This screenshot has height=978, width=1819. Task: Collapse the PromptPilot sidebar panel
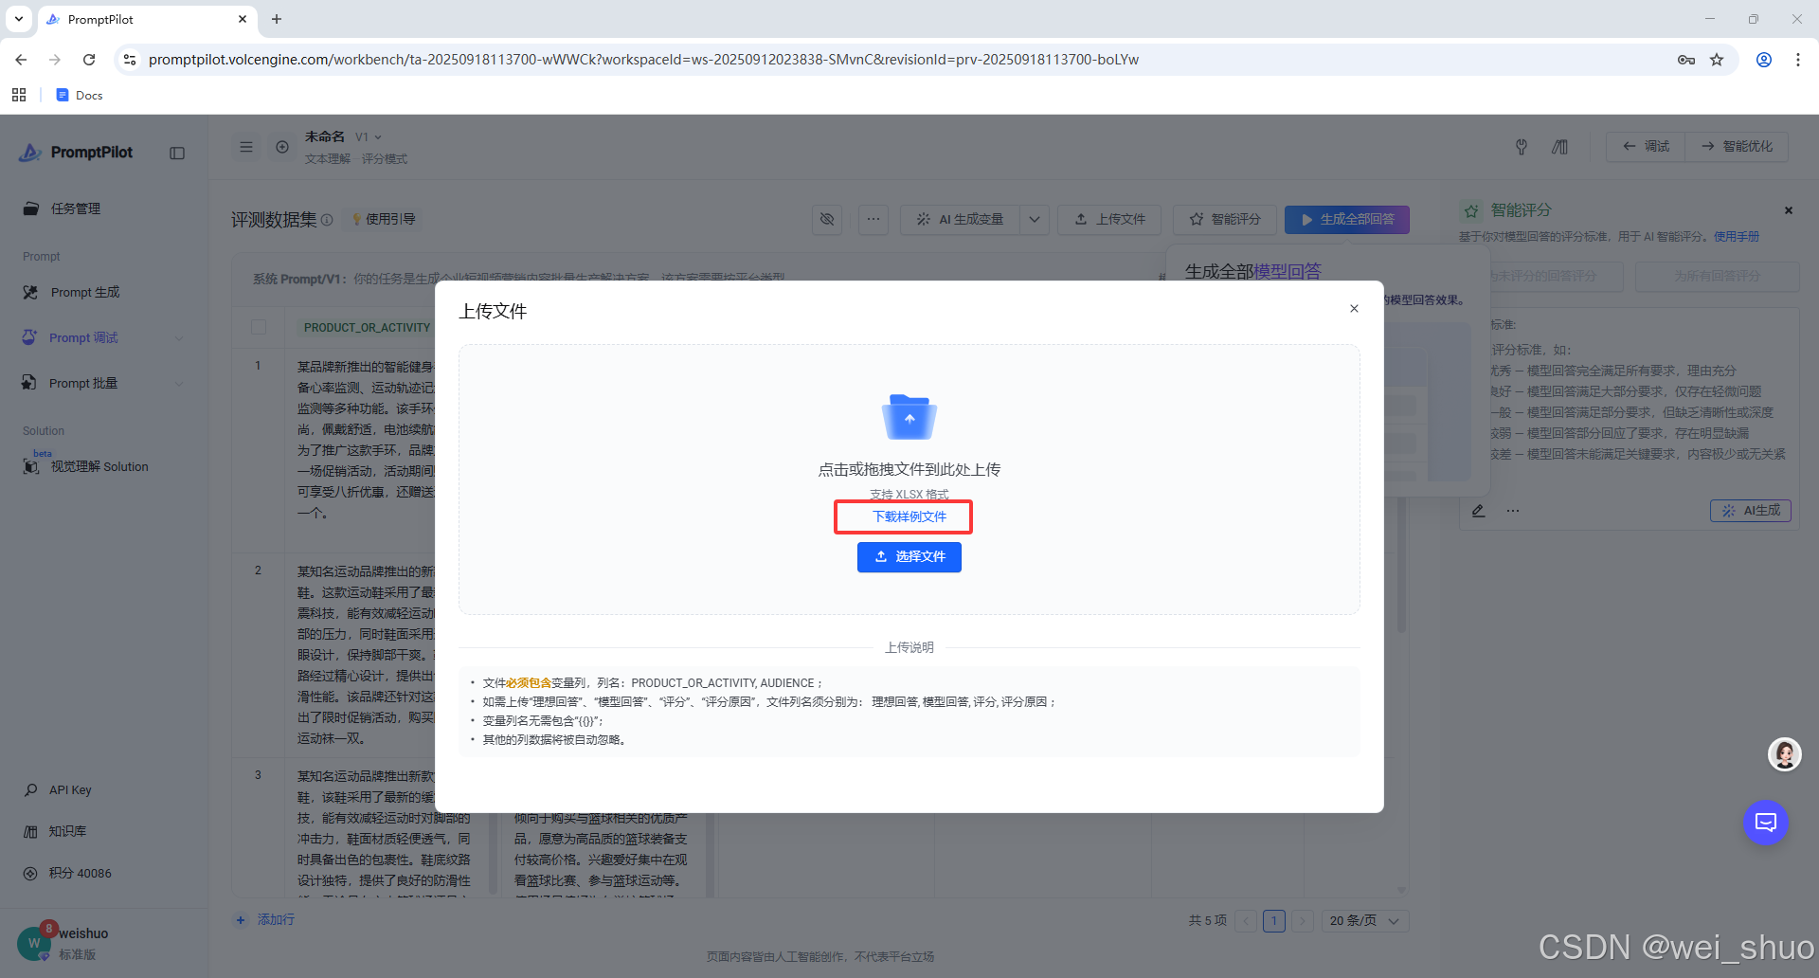pyautogui.click(x=177, y=153)
